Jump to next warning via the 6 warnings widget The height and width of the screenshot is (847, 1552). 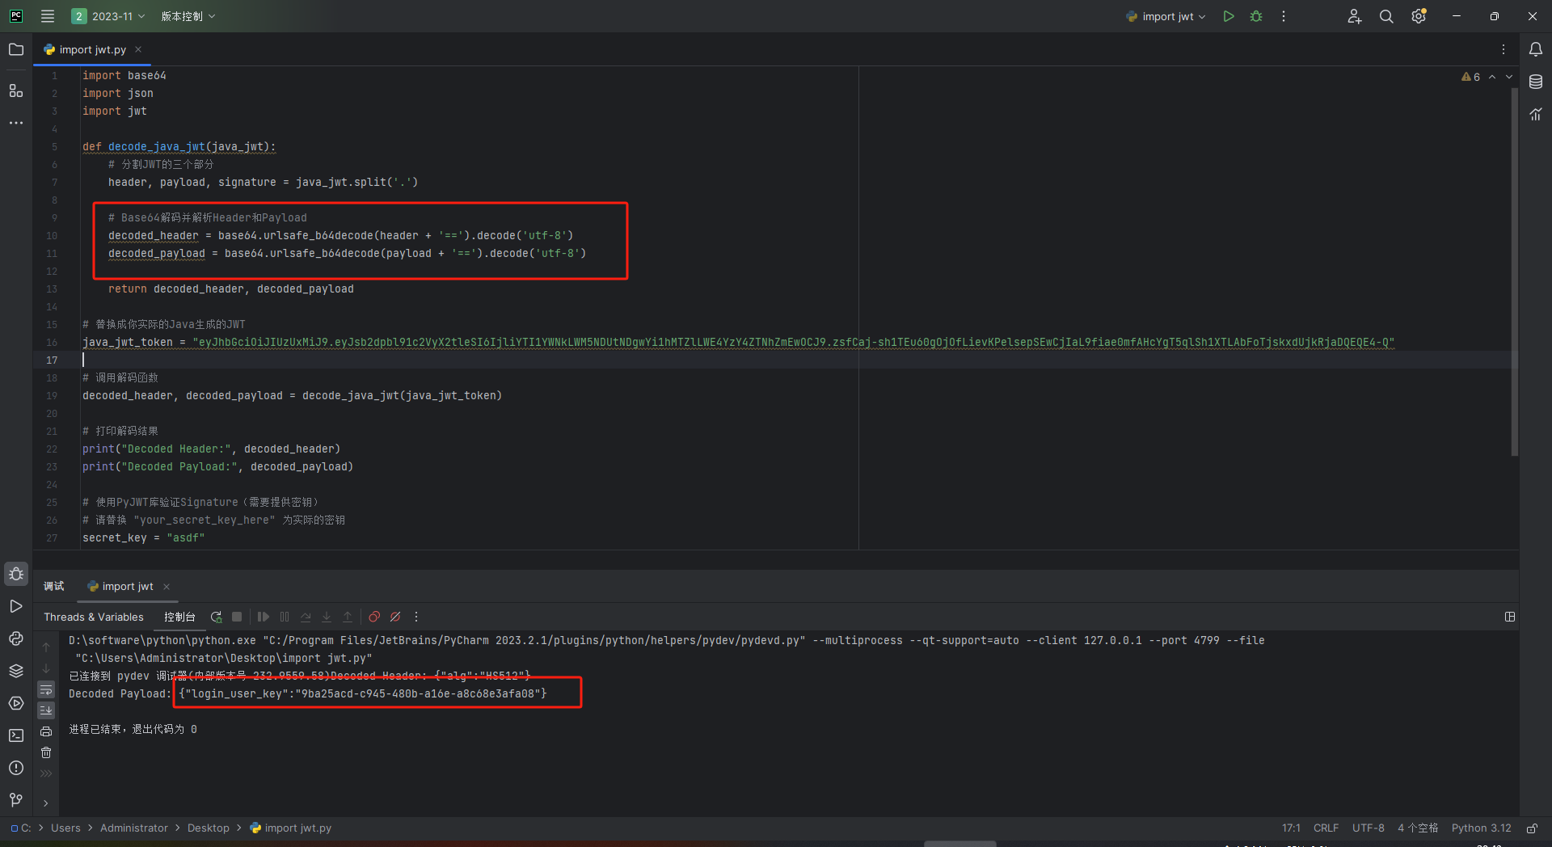[1472, 77]
